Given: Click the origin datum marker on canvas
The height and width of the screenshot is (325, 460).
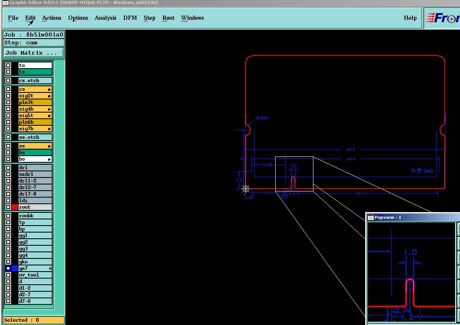Looking at the screenshot, I should pyautogui.click(x=246, y=189).
